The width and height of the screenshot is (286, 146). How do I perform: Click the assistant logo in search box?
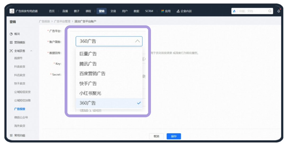pos(234,11)
